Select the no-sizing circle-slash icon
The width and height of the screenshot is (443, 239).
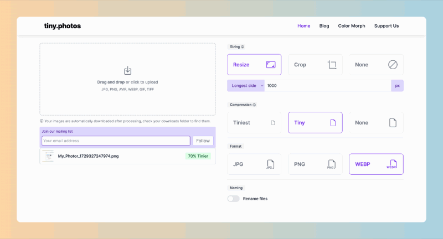coord(393,65)
